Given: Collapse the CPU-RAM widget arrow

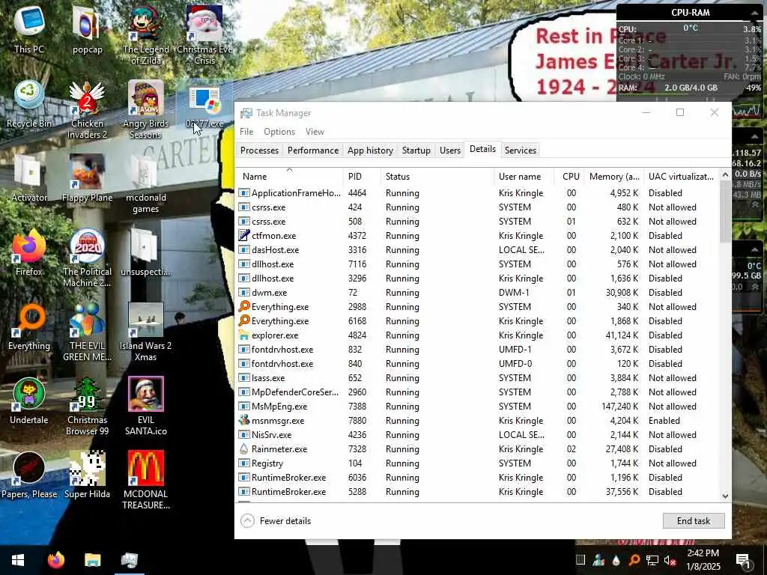Looking at the screenshot, I should point(755,13).
